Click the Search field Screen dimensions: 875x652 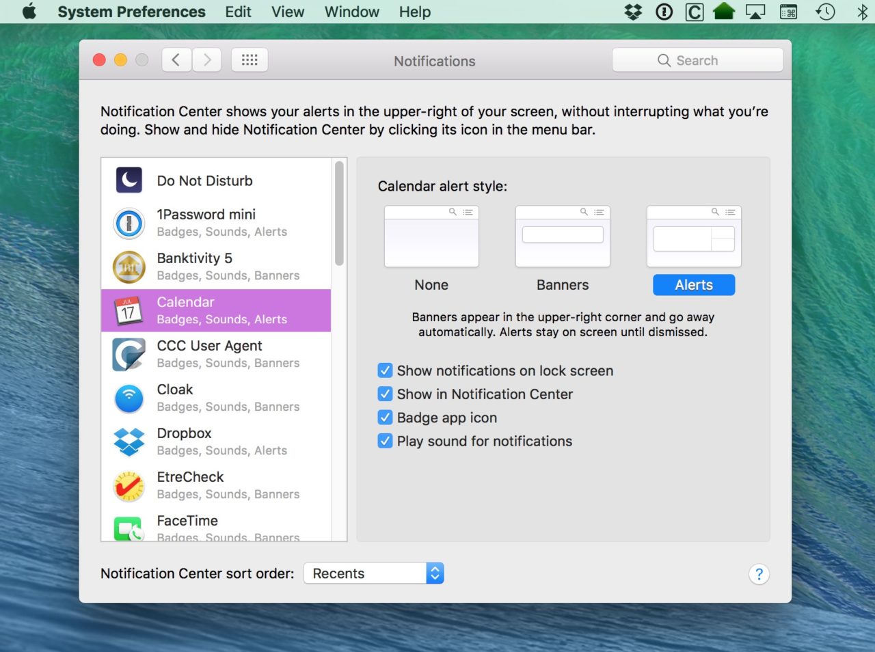pos(697,60)
